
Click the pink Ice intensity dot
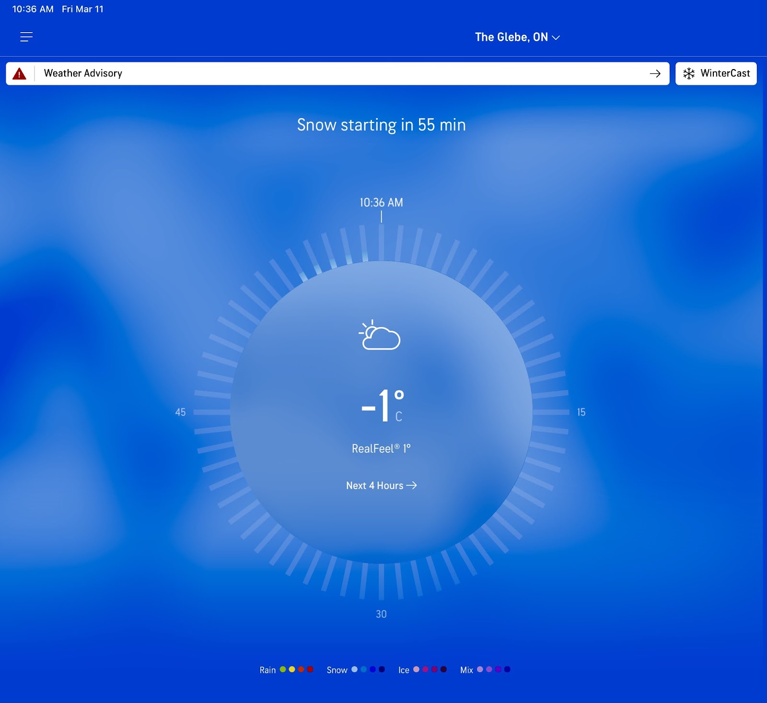[416, 669]
